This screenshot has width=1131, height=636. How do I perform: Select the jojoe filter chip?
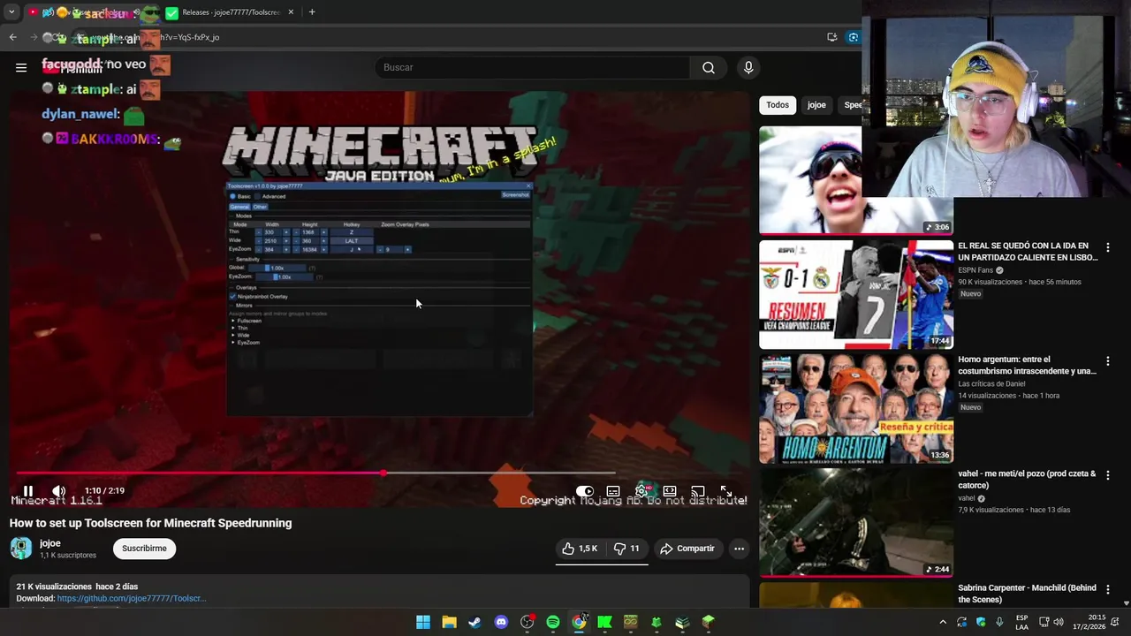tap(816, 105)
